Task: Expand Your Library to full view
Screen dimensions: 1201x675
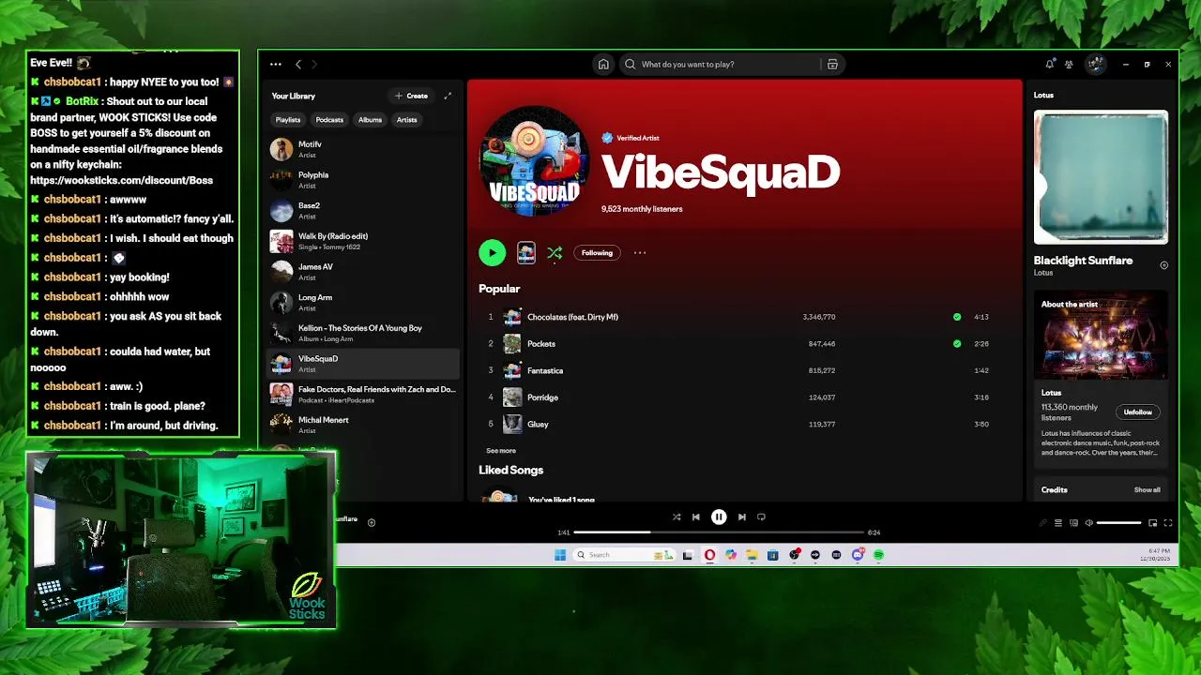Action: [448, 96]
